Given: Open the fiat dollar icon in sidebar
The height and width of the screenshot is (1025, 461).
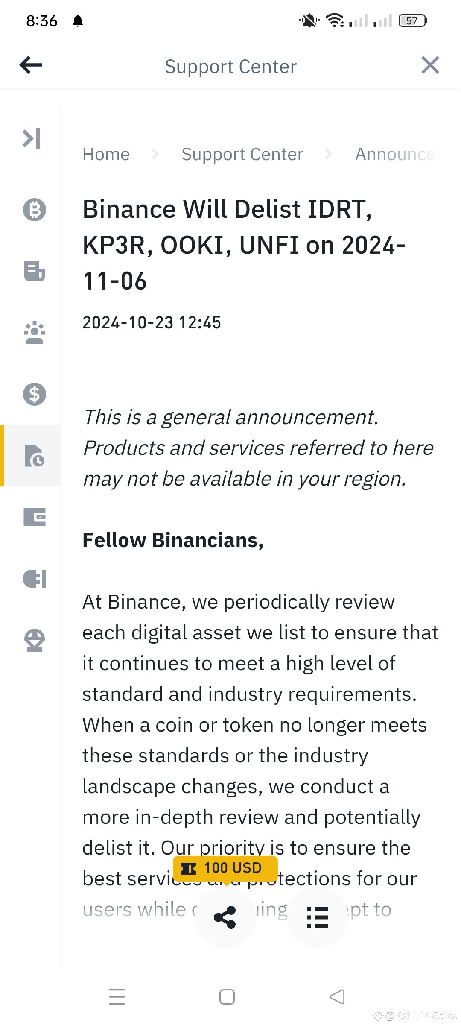Looking at the screenshot, I should click(x=34, y=394).
